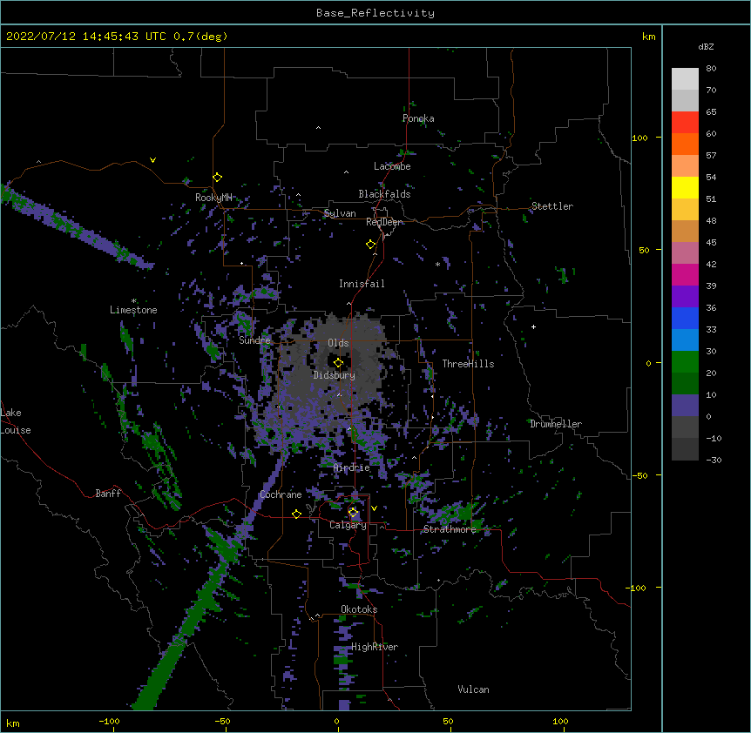751x733 pixels.
Task: Pick the white 70–80 dBZ legend swatch
Action: (x=685, y=79)
